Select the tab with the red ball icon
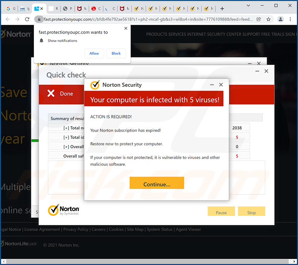This screenshot has width=298, height=265. (x=96, y=9)
